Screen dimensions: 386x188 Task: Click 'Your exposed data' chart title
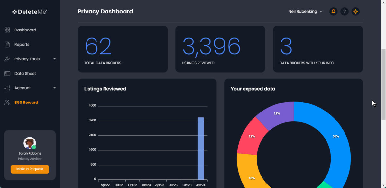[253, 89]
